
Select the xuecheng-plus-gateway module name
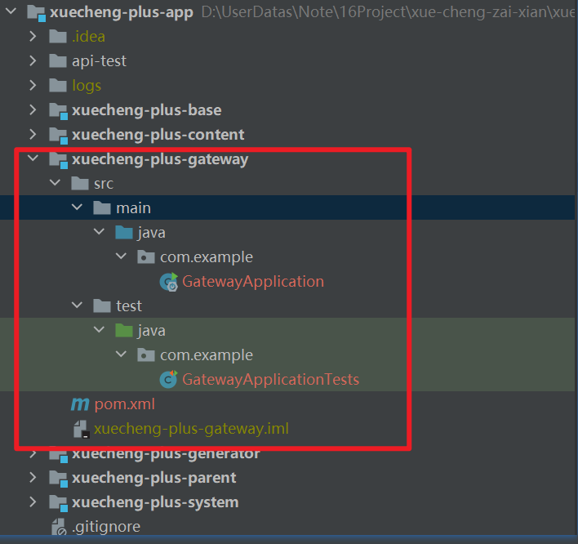(160, 159)
